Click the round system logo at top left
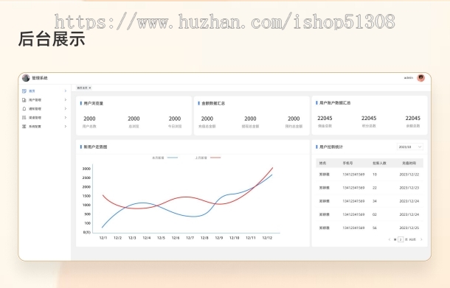 click(26, 78)
